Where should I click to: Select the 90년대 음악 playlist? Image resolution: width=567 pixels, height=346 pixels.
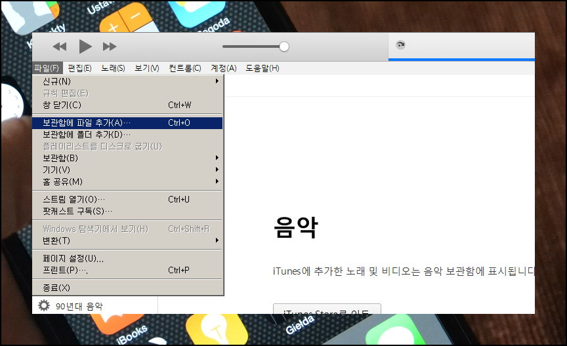(79, 307)
